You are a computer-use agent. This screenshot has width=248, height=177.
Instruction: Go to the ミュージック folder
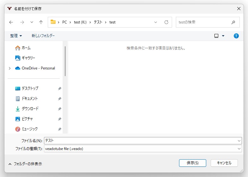29,129
